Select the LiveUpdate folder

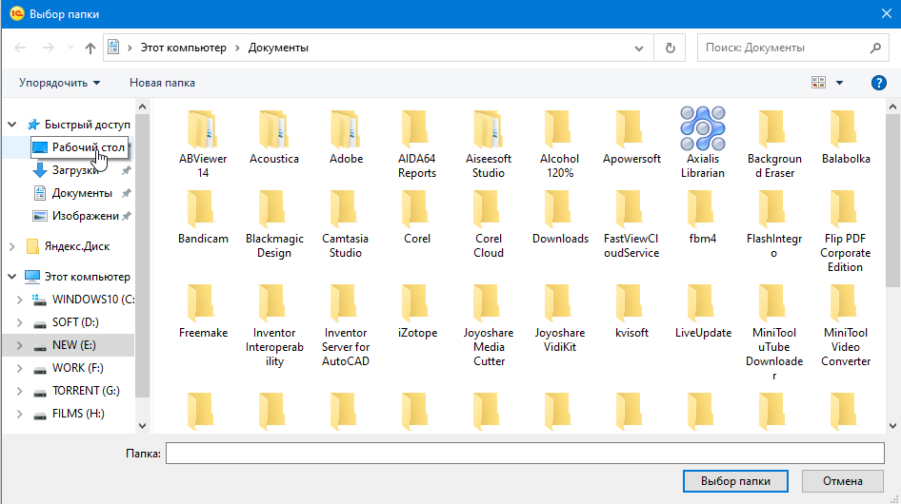pos(702,312)
